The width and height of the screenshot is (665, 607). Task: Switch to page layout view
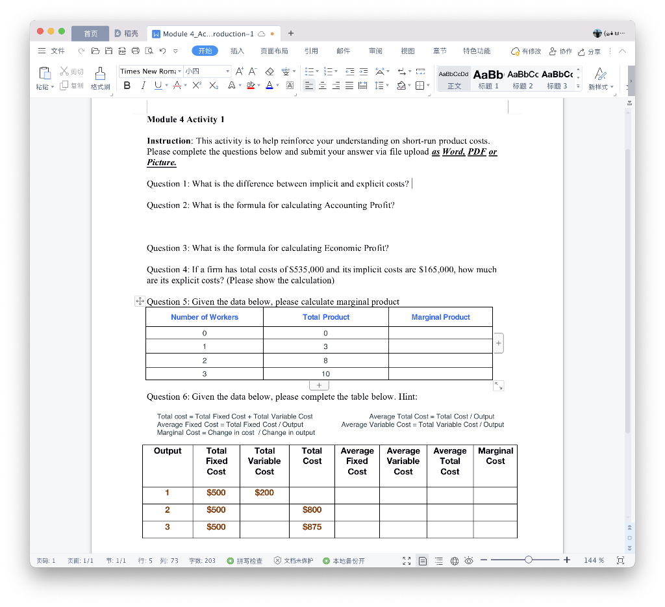tap(423, 561)
